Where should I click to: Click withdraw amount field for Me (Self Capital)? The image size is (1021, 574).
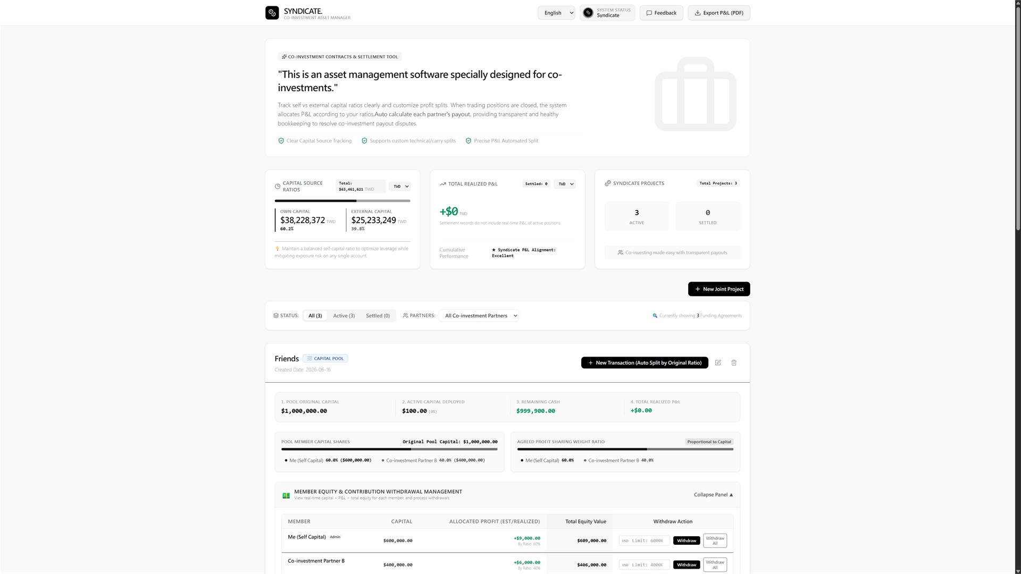click(x=645, y=541)
